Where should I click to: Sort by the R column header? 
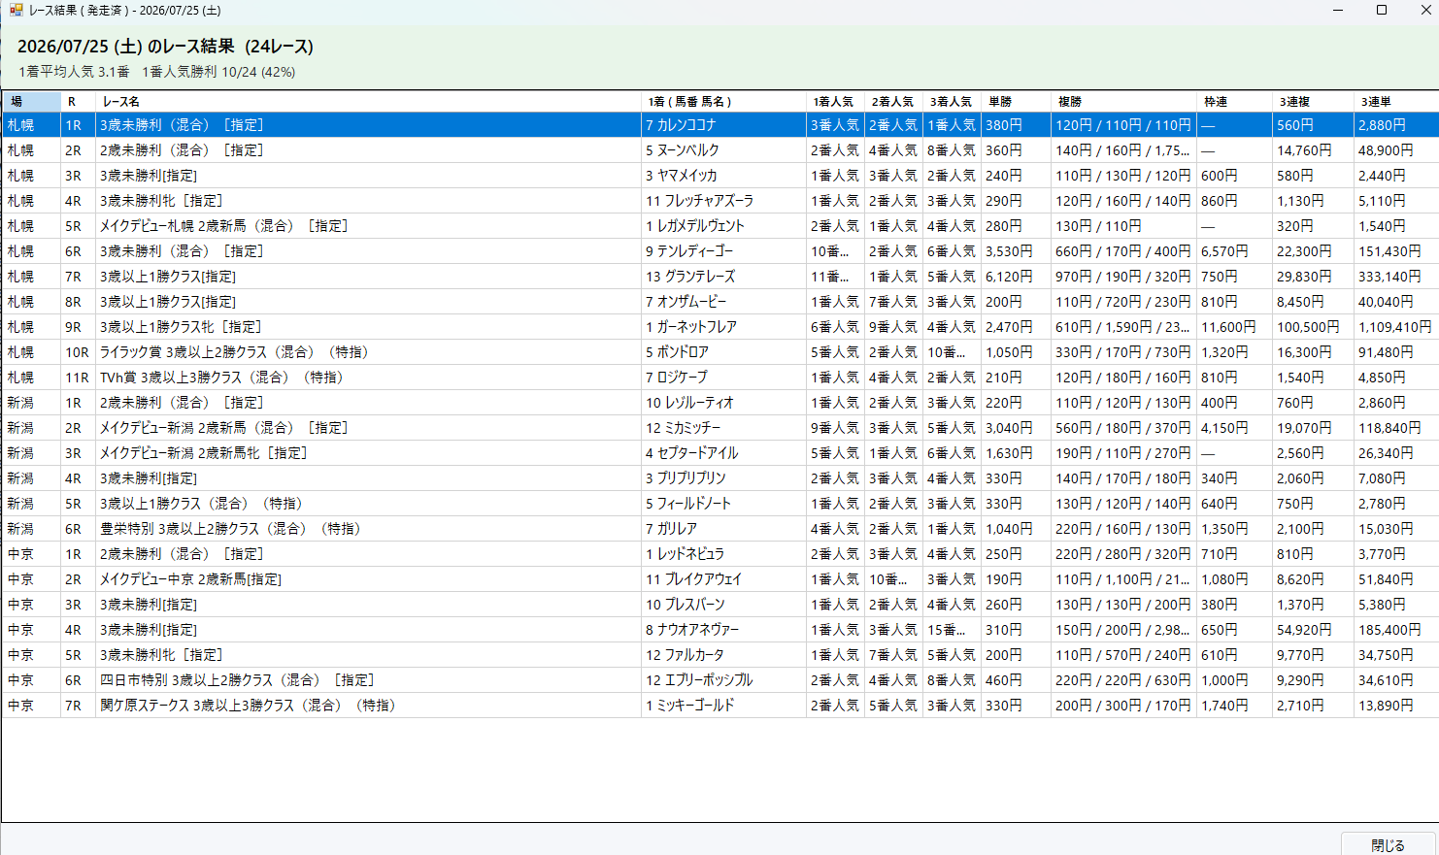click(x=78, y=101)
